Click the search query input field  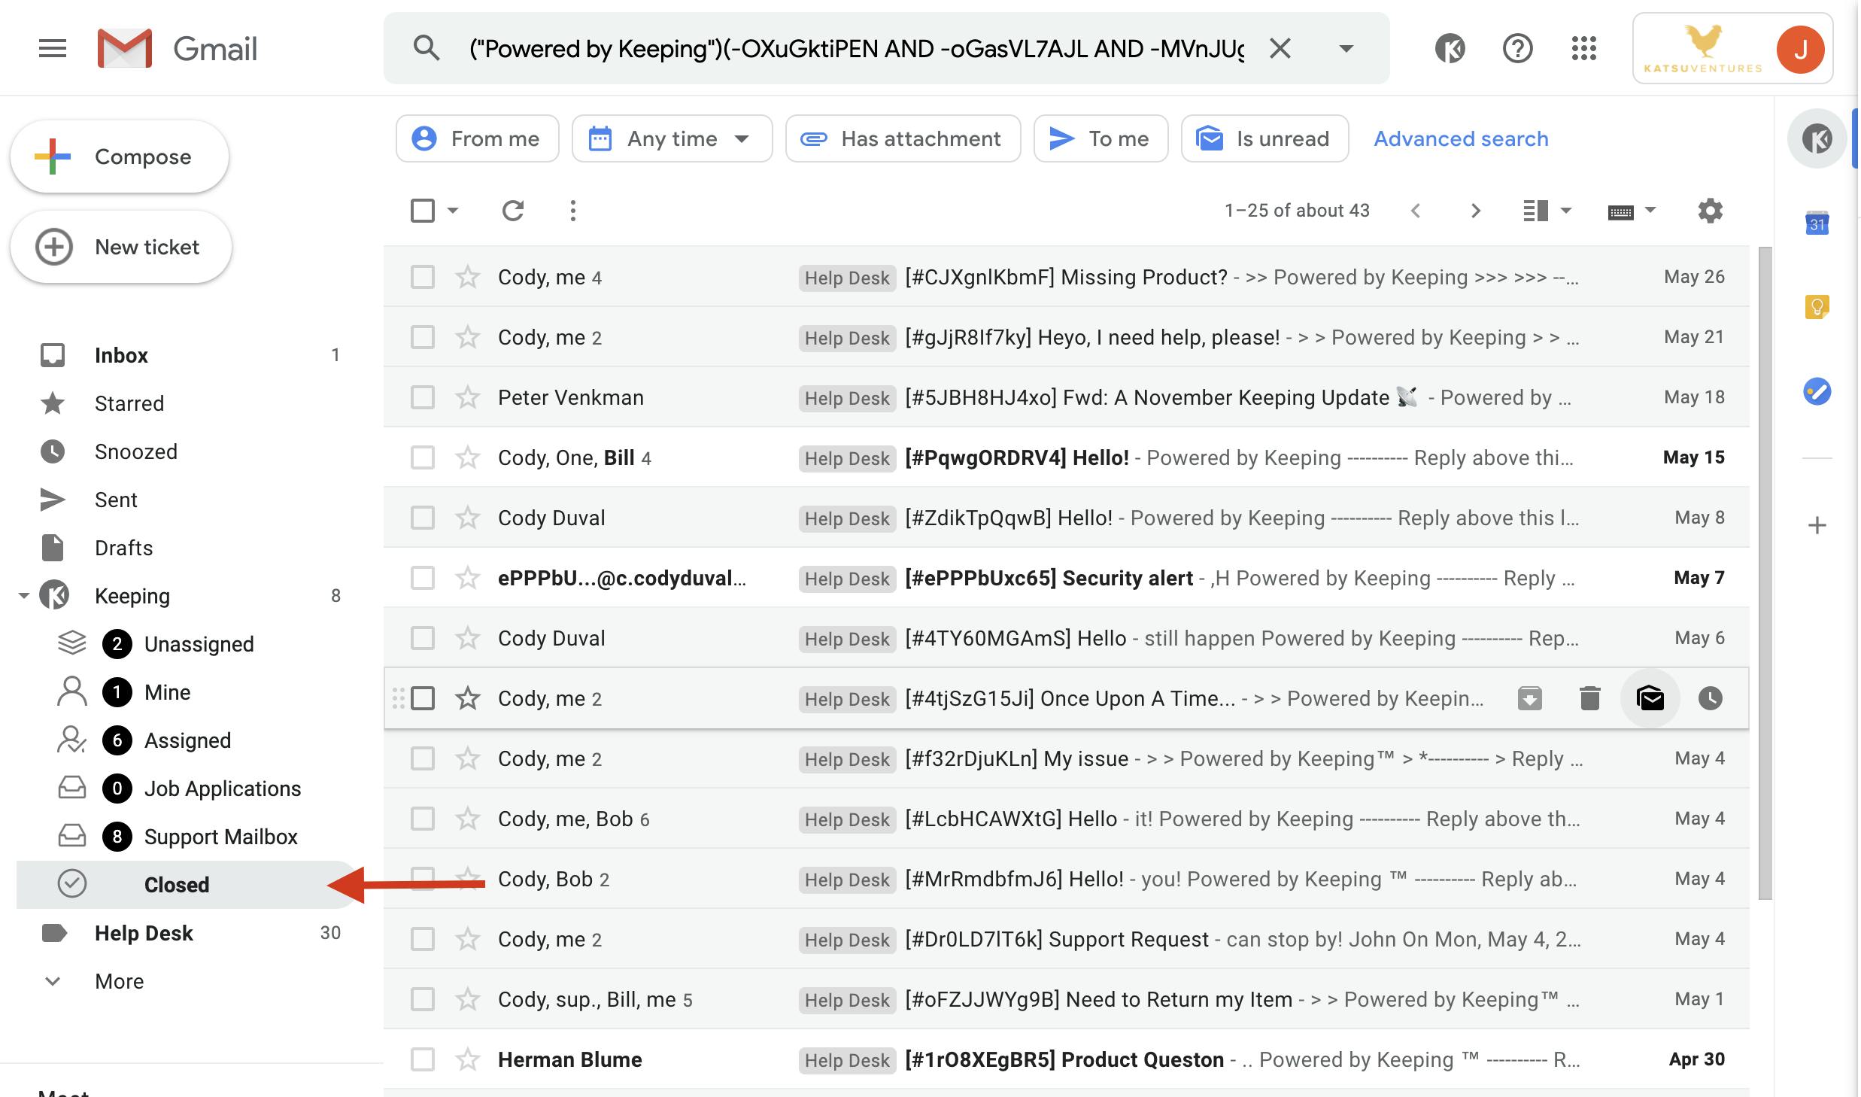click(x=856, y=49)
